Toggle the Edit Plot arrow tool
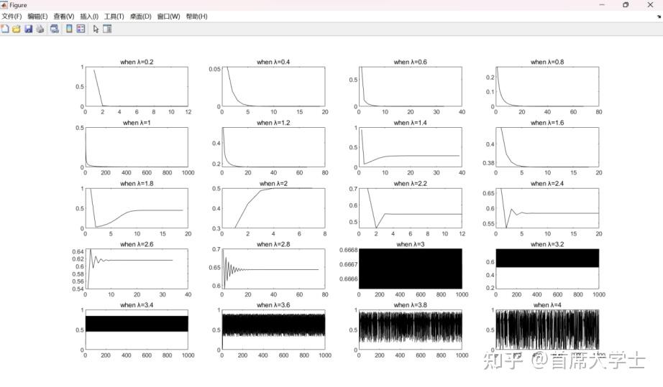 click(x=96, y=29)
